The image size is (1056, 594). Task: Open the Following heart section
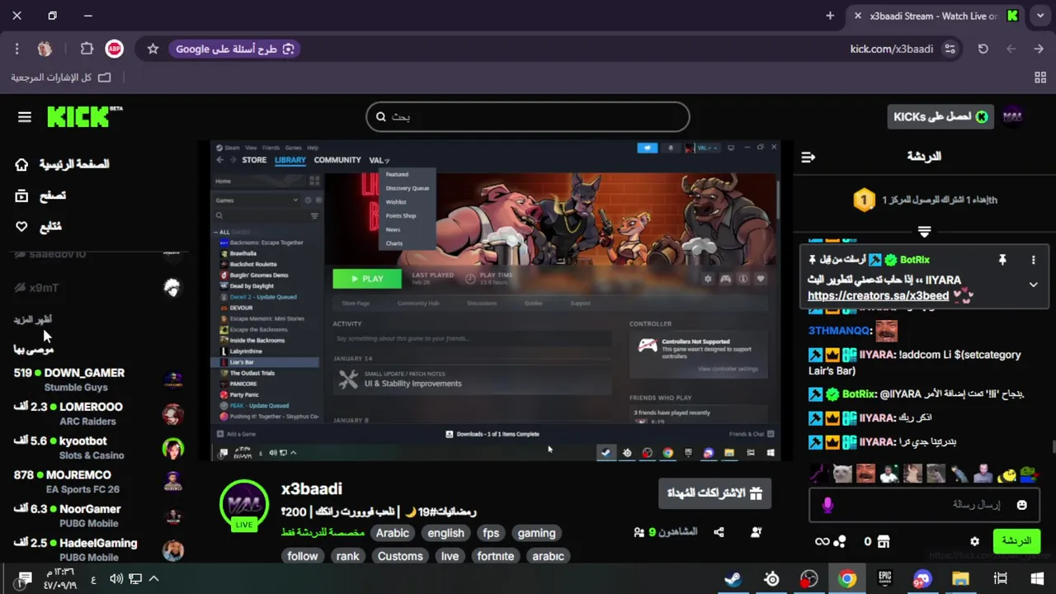(21, 227)
